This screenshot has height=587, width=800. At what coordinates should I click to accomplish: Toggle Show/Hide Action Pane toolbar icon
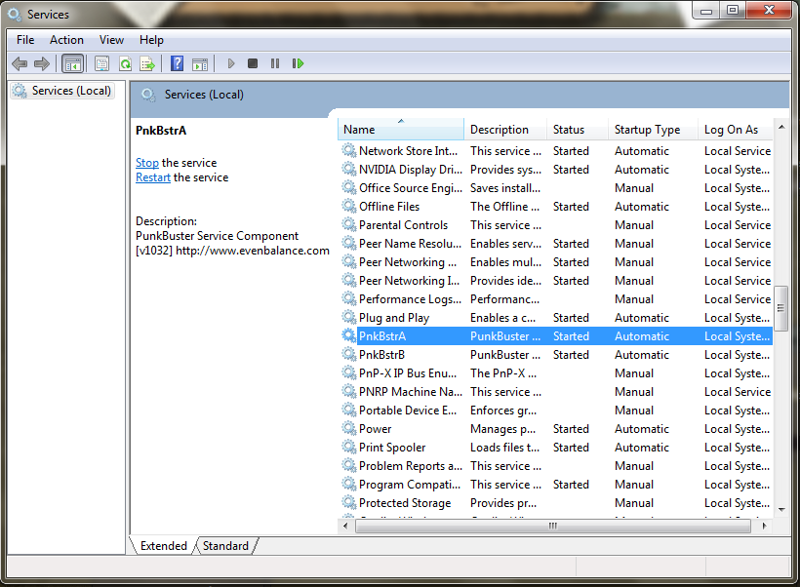pos(200,64)
